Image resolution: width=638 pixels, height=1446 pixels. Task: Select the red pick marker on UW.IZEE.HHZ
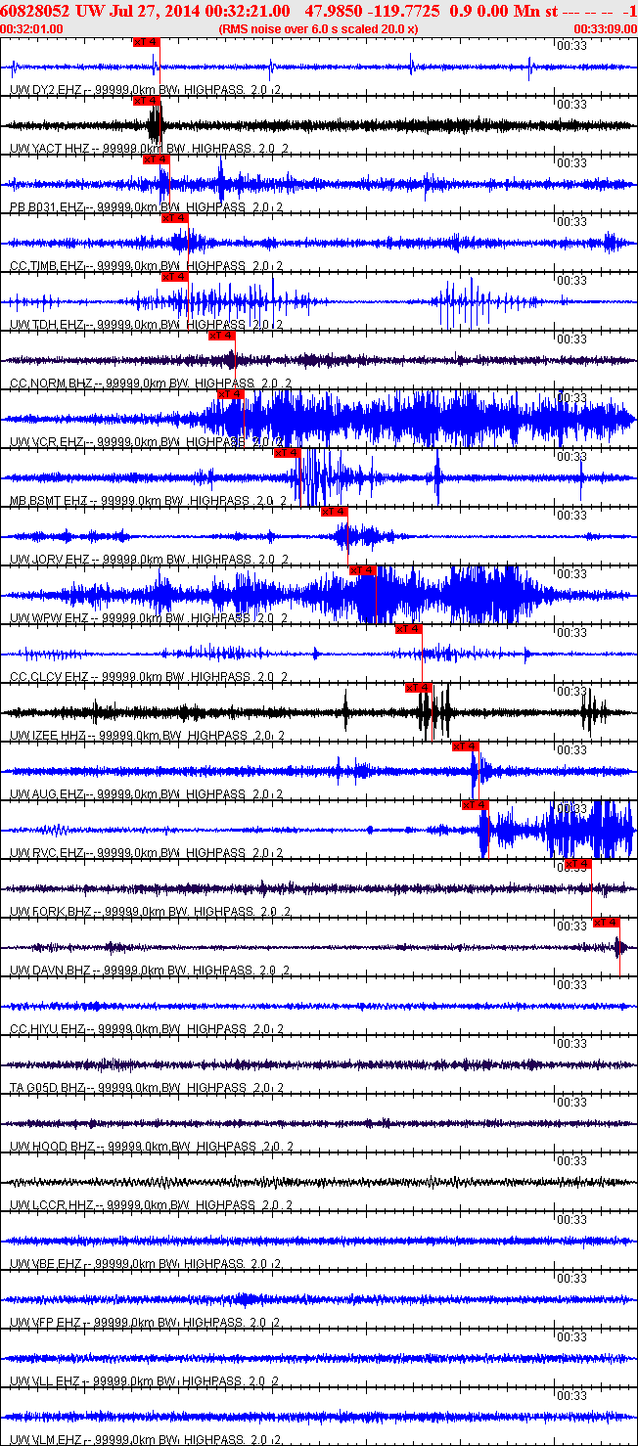tap(419, 688)
